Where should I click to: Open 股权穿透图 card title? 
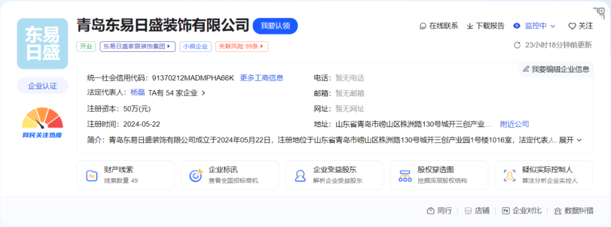point(436,170)
